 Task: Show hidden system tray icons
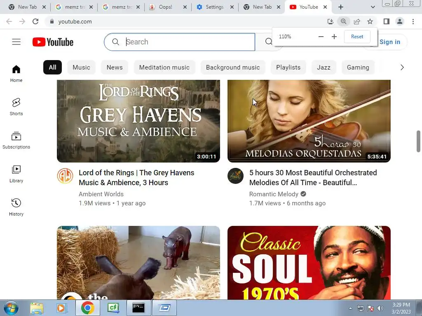pyautogui.click(x=350, y=308)
